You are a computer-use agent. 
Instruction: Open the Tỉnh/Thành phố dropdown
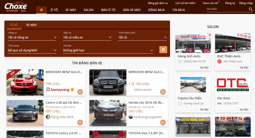142,37
